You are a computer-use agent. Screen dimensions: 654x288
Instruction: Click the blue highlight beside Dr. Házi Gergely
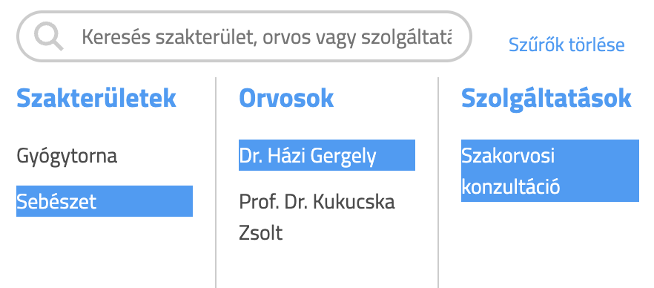tap(395, 155)
